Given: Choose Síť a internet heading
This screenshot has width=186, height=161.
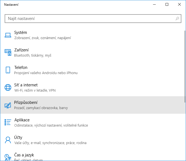Looking at the screenshot, I should click(26, 85).
